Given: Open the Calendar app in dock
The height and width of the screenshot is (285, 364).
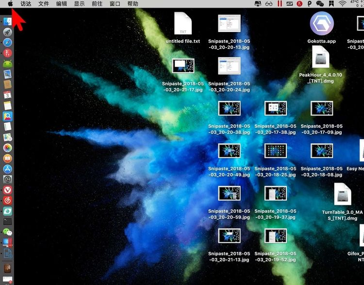Looking at the screenshot, I should tap(7, 95).
